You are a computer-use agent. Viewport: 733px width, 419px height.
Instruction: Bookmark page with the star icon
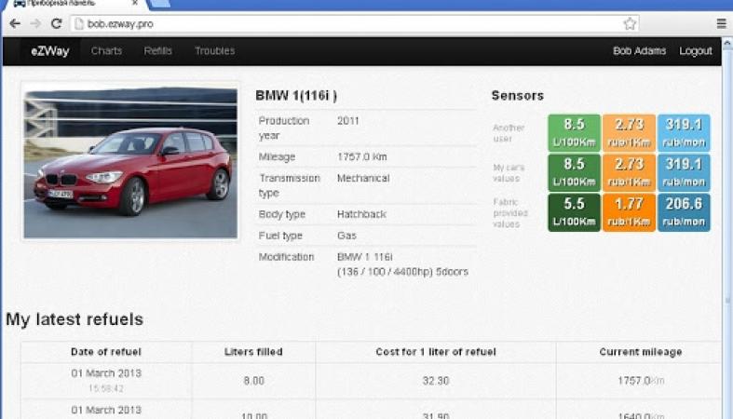(x=630, y=24)
